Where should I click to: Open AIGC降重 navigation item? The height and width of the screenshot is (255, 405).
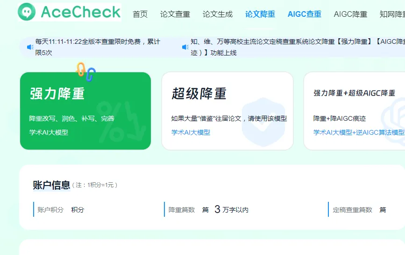click(350, 14)
